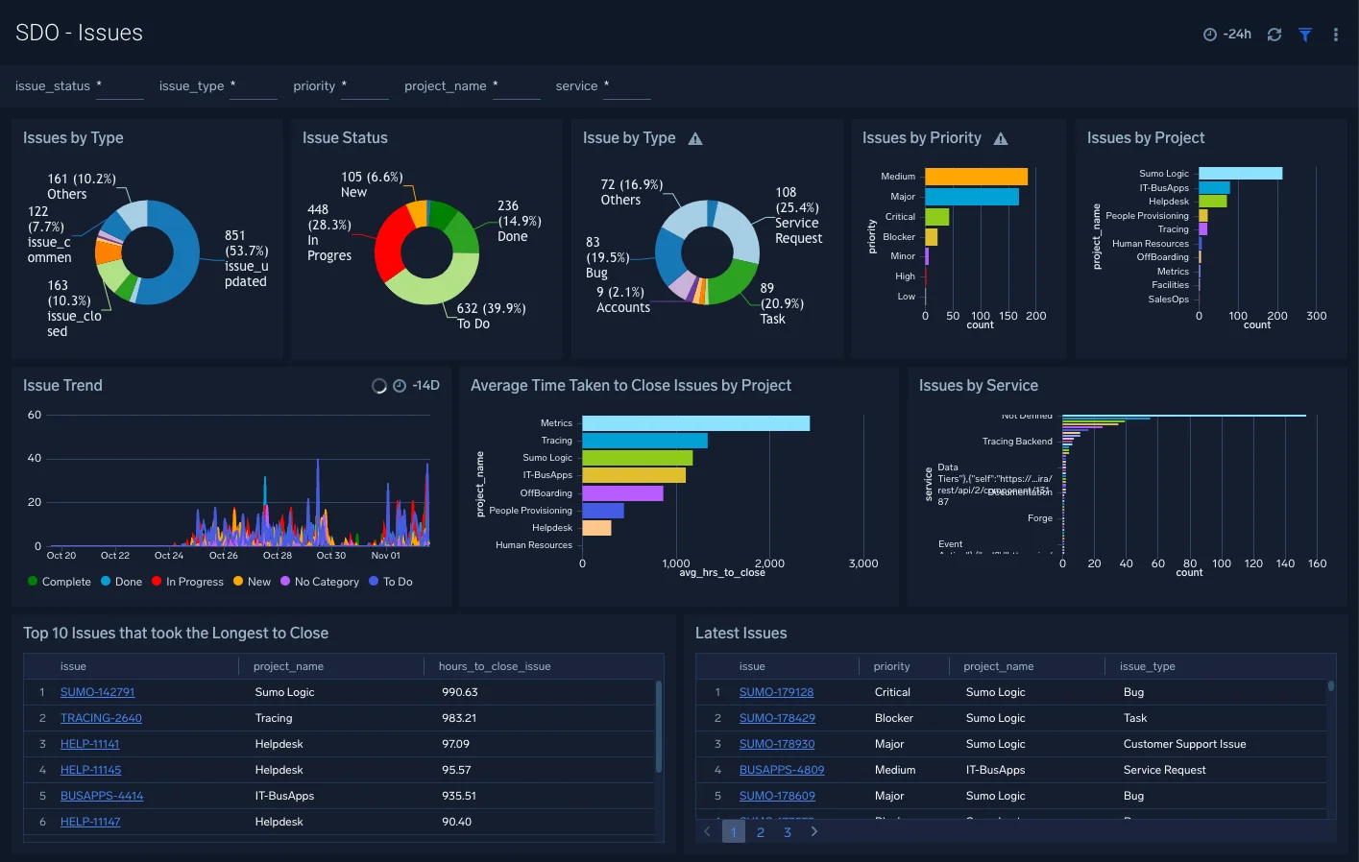Refresh the SDO - Issues dashboard

coord(1274,34)
